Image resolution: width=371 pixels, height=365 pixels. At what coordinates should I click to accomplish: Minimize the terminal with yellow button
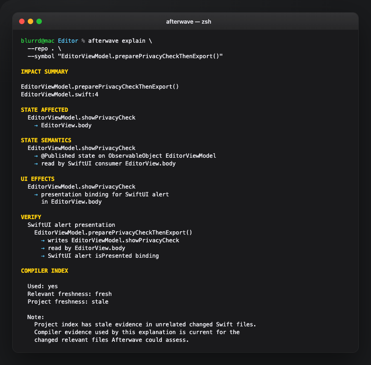tap(30, 21)
